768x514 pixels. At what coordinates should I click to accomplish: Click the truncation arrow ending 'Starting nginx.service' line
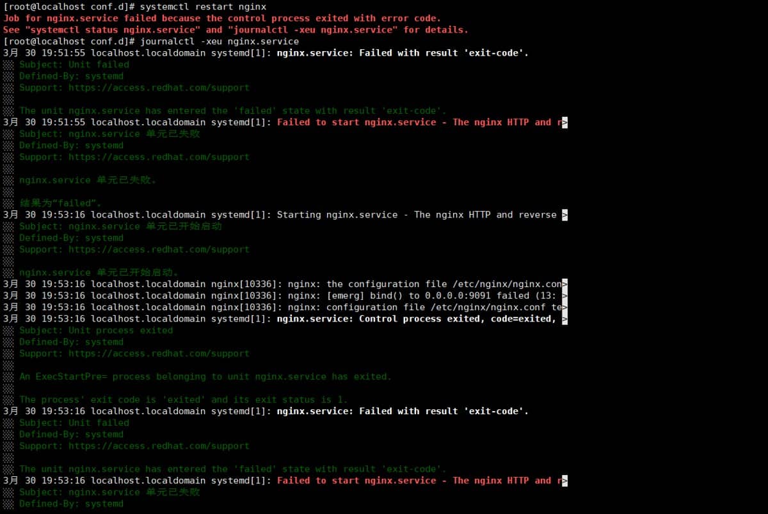[x=564, y=214]
